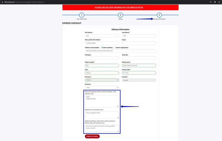
Task: Click the bloomex.ca address bar URL
Action: (x=25, y=2)
